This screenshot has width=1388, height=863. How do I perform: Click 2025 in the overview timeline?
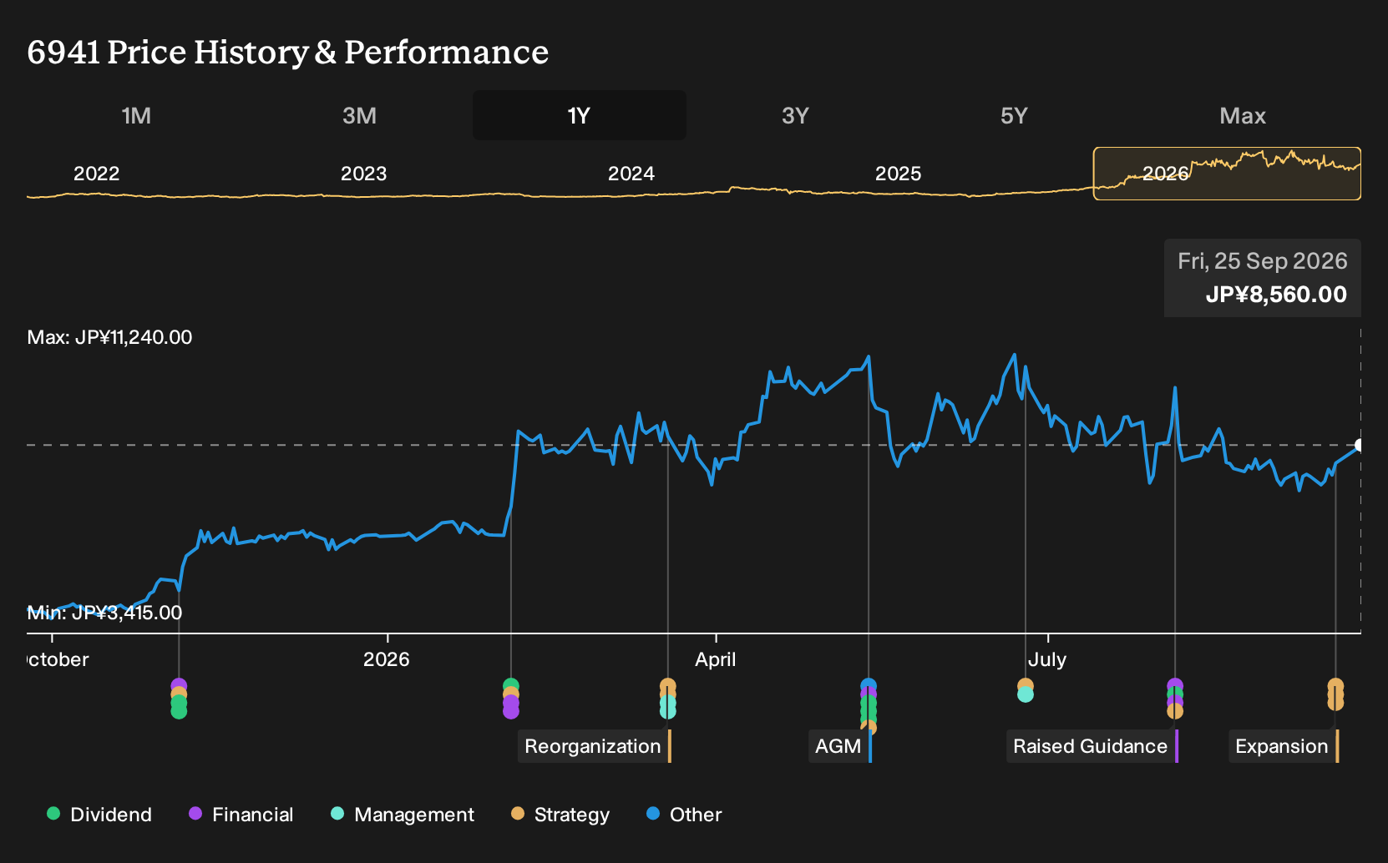tap(899, 174)
